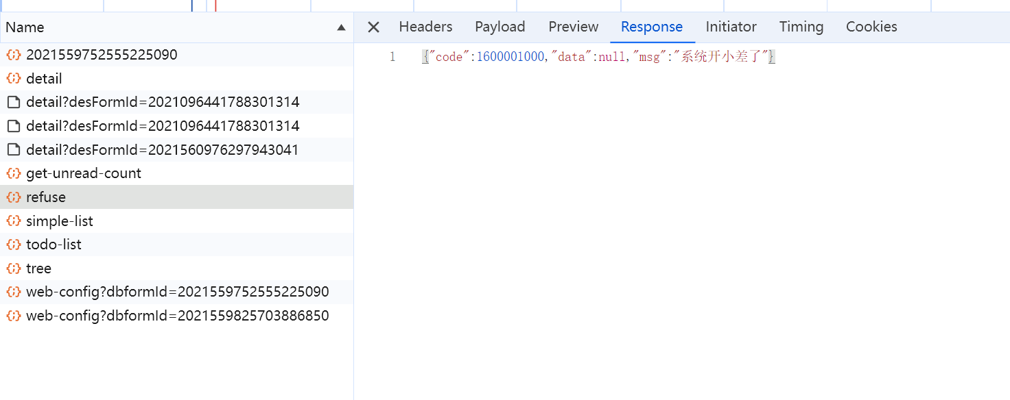Open the Preview tab
Image resolution: width=1010 pixels, height=400 pixels.
click(x=573, y=27)
